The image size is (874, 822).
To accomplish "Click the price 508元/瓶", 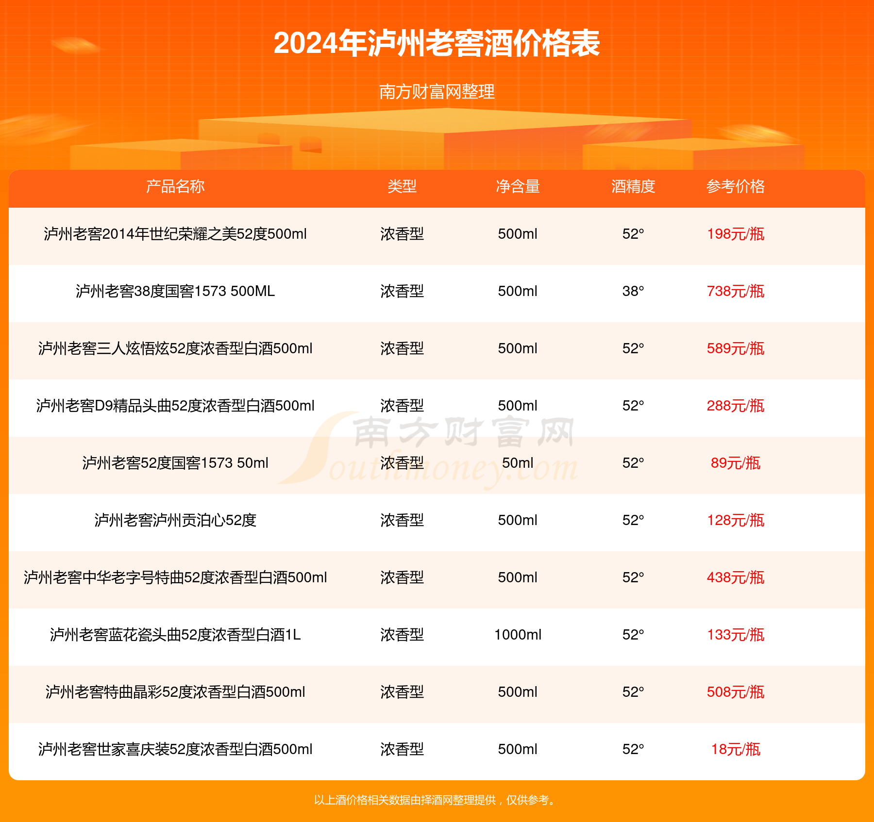I will (x=736, y=692).
